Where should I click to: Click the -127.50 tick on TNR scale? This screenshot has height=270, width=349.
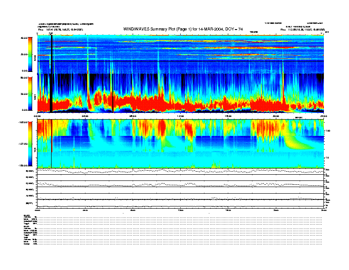pyautogui.click(x=23, y=144)
